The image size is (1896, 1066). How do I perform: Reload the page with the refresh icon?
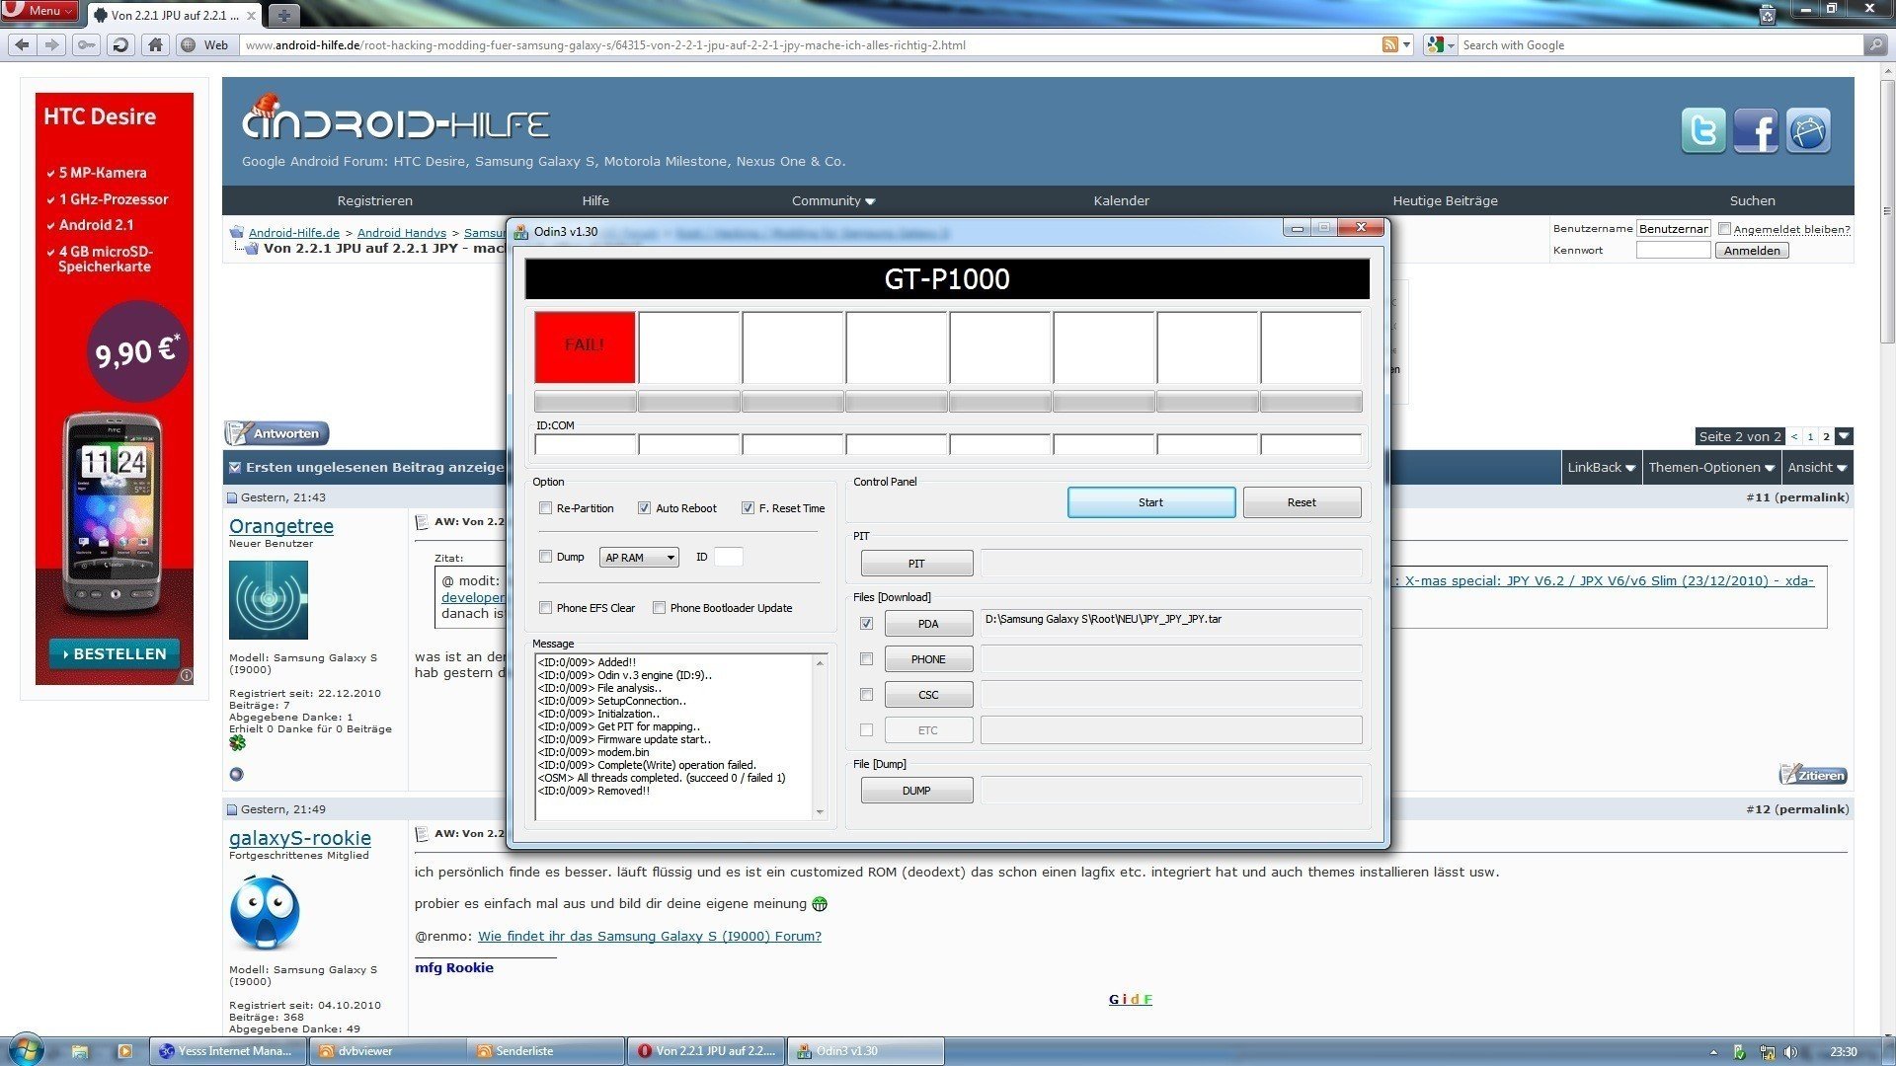click(x=120, y=44)
